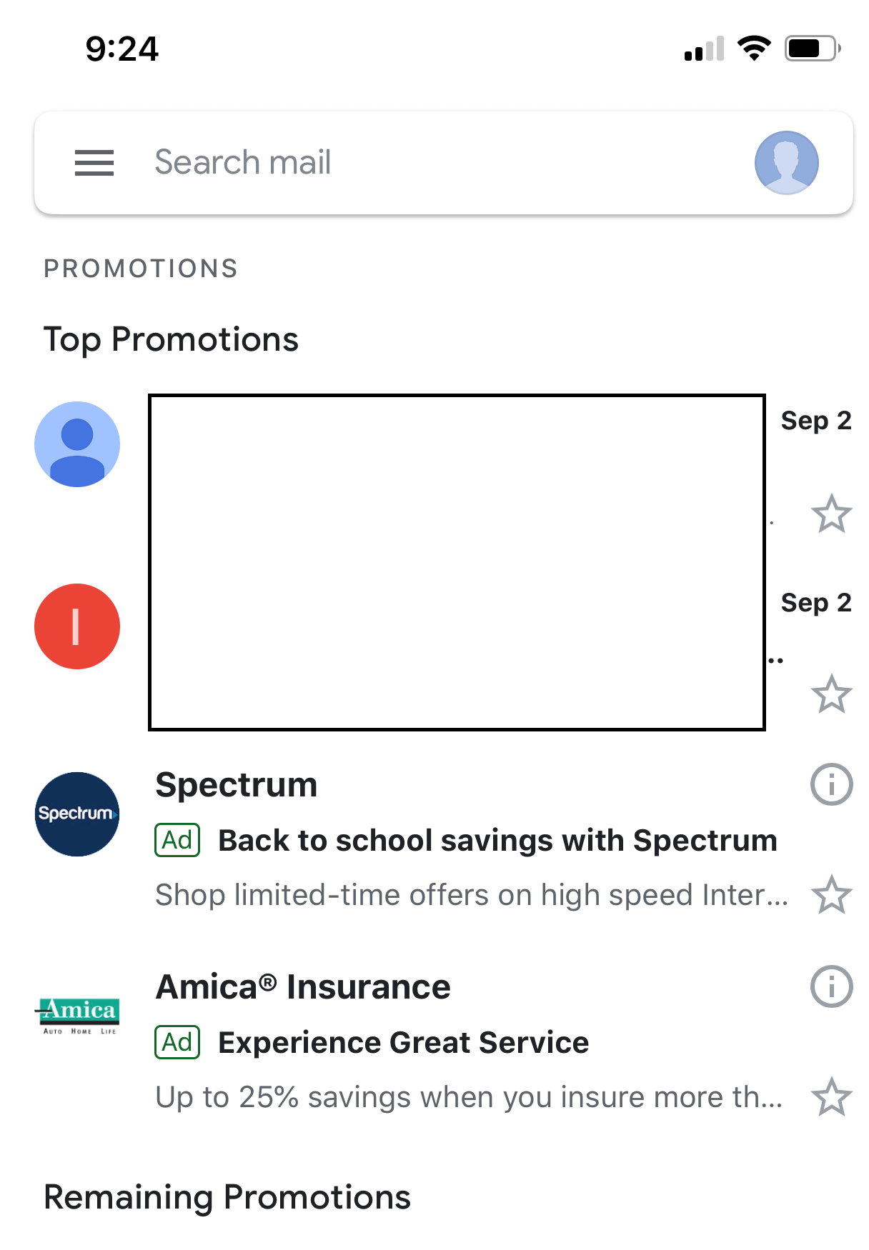Open the Amica® Insurance sender name
The width and height of the screenshot is (869, 1250).
(303, 987)
